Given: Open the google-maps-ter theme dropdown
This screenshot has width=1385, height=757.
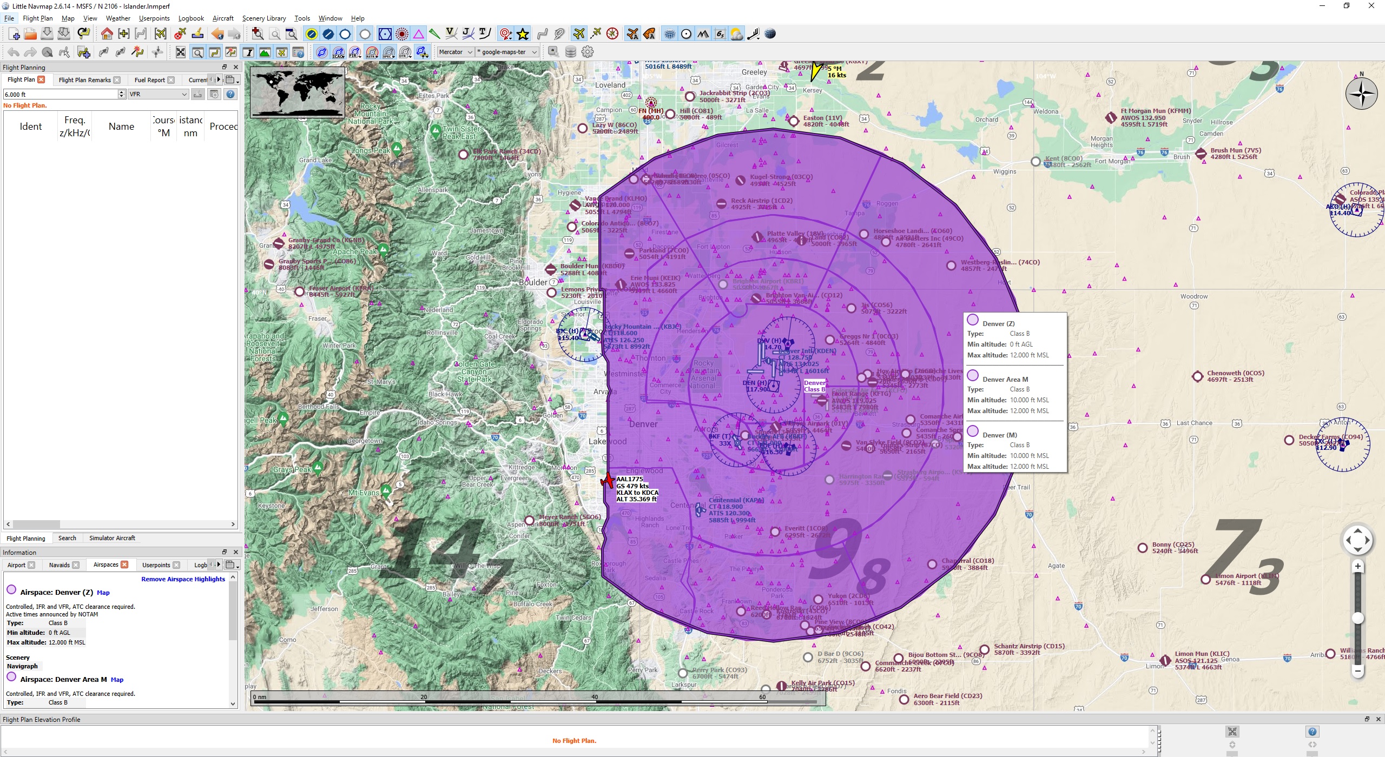Looking at the screenshot, I should coord(507,52).
